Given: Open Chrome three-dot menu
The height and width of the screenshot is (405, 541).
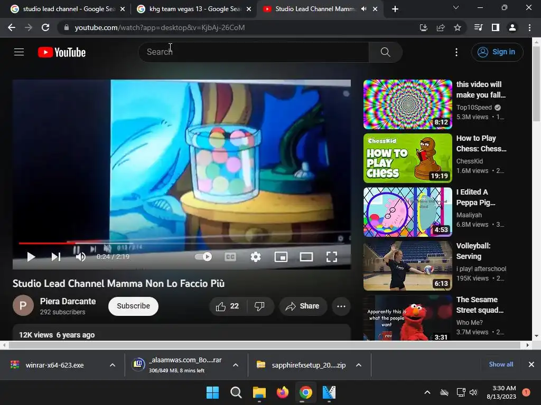Looking at the screenshot, I should 529,27.
